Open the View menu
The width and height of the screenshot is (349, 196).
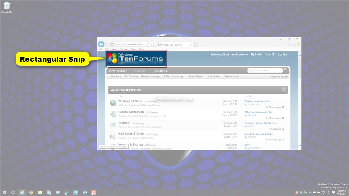(114, 49)
